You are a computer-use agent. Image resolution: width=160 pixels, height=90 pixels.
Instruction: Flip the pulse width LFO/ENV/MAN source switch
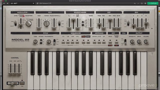[x=59, y=23]
